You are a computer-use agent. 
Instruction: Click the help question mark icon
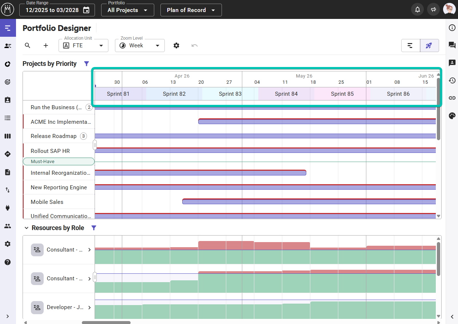8,262
